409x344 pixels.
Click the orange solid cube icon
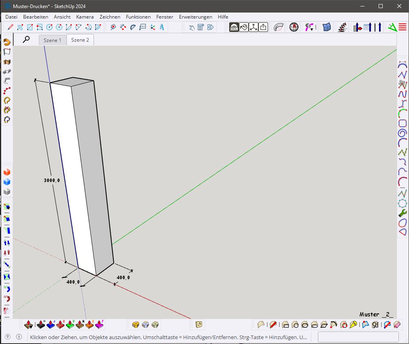coord(7,172)
